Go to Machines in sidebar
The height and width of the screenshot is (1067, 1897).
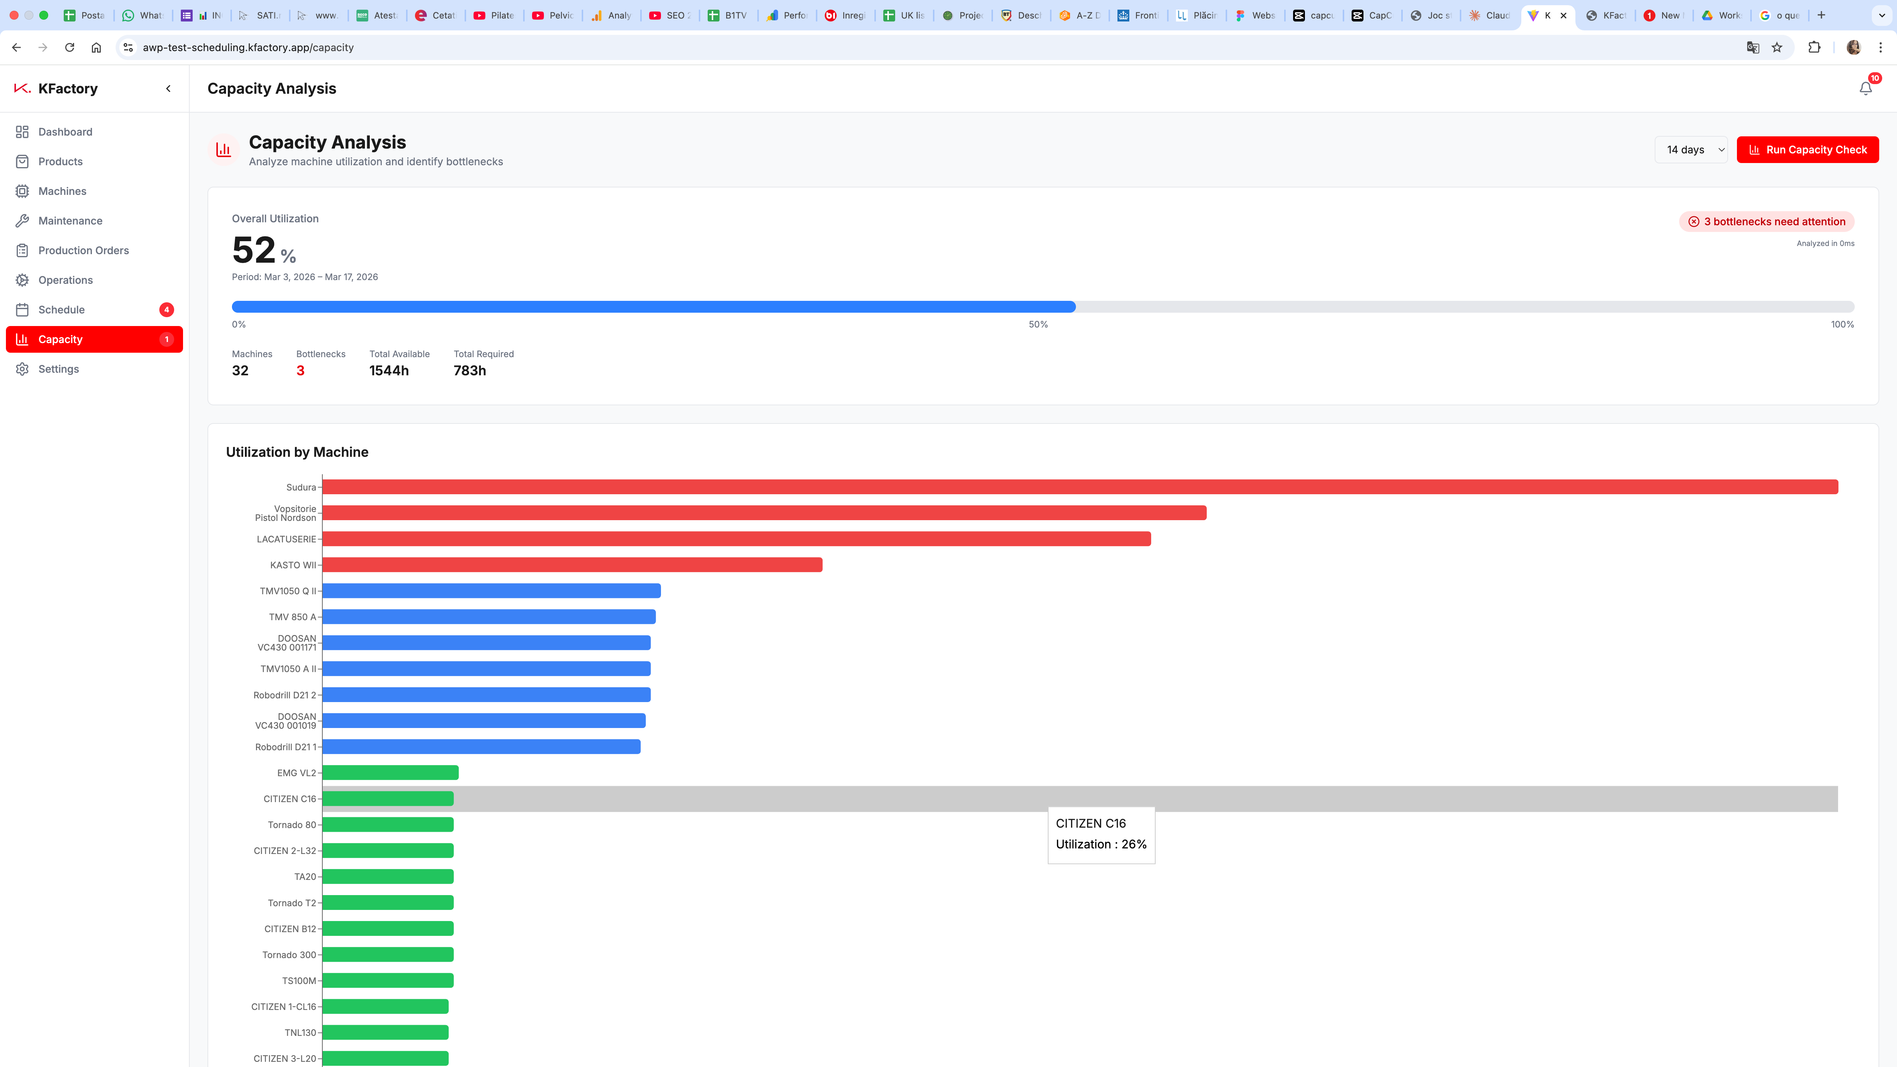[94, 191]
